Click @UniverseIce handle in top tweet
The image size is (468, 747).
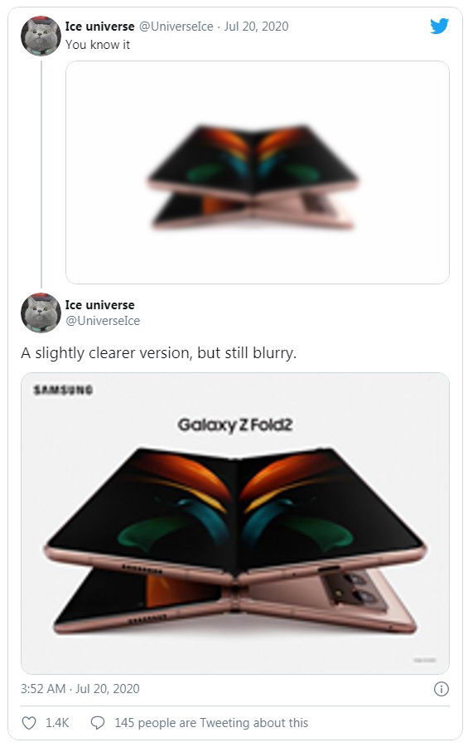[x=176, y=27]
